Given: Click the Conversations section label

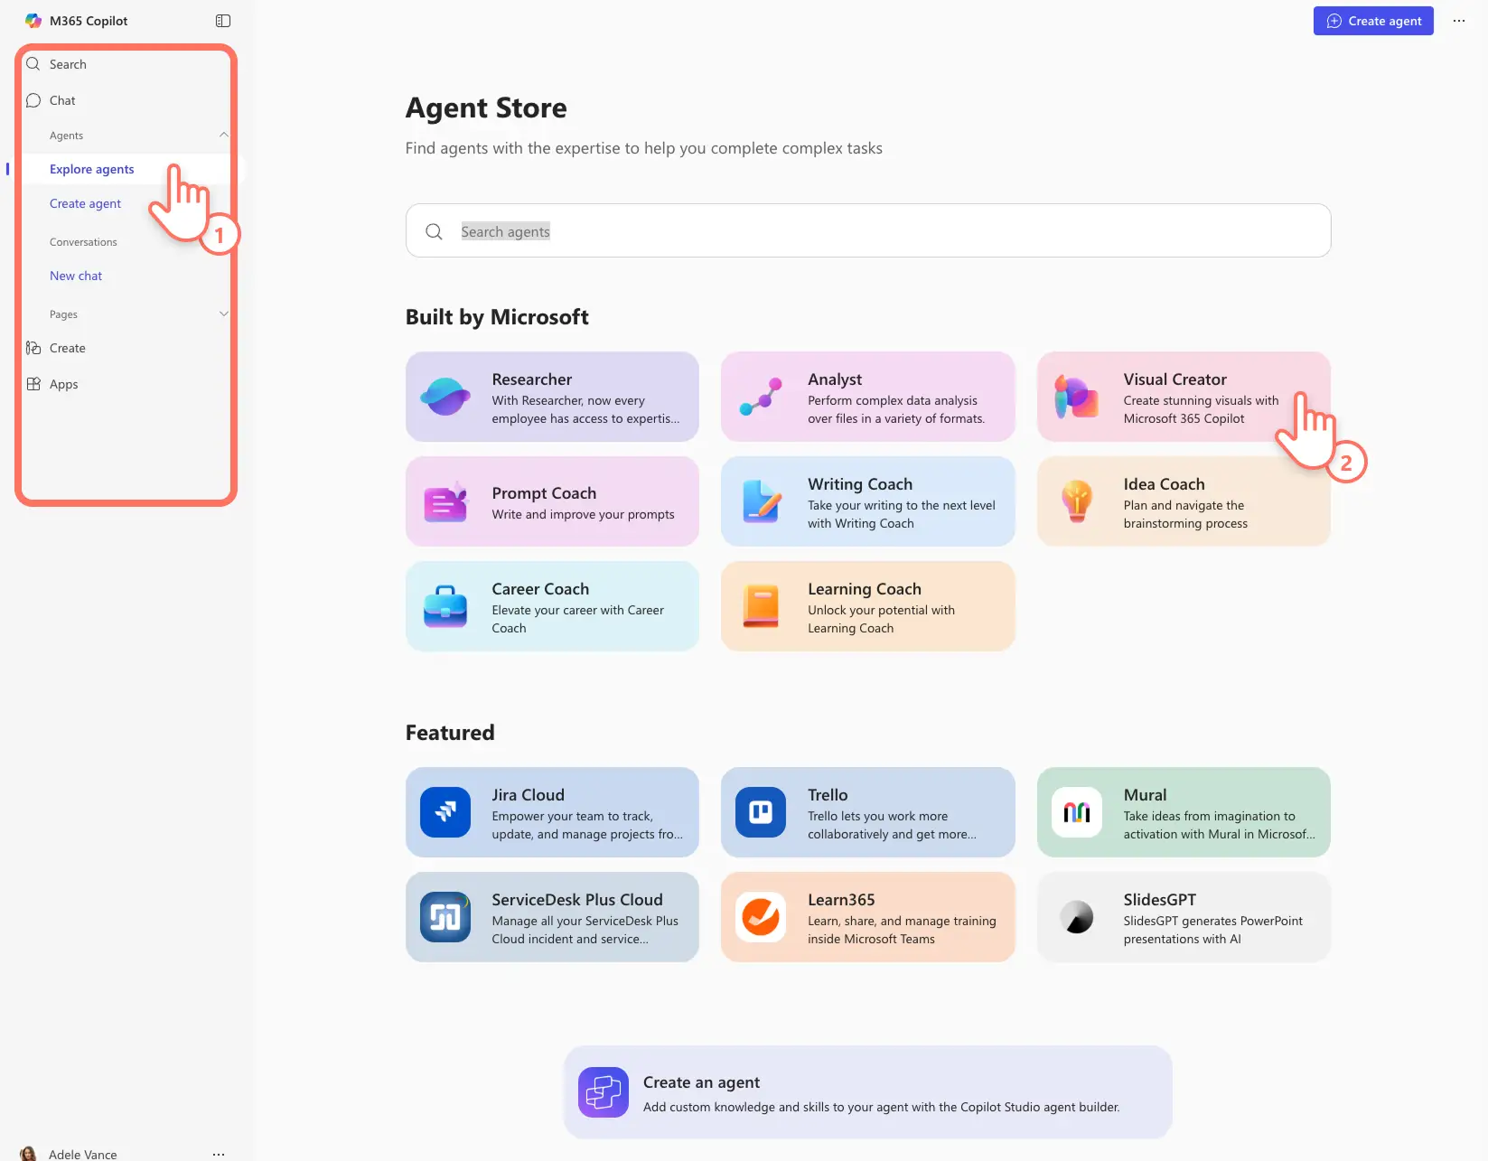Looking at the screenshot, I should (x=83, y=242).
